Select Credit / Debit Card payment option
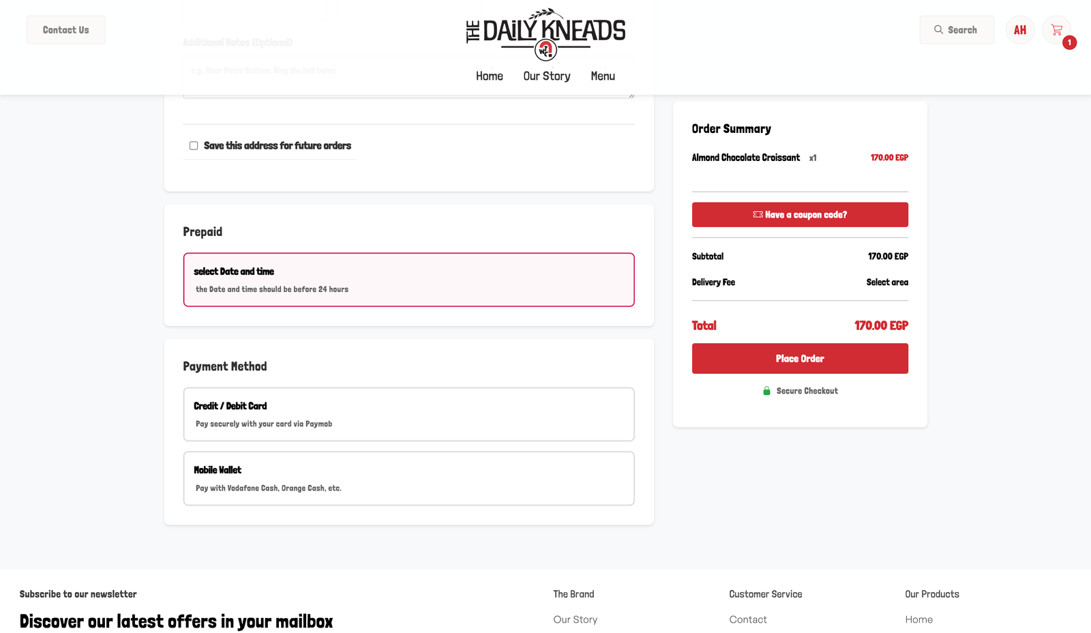This screenshot has width=1091, height=633. (408, 414)
